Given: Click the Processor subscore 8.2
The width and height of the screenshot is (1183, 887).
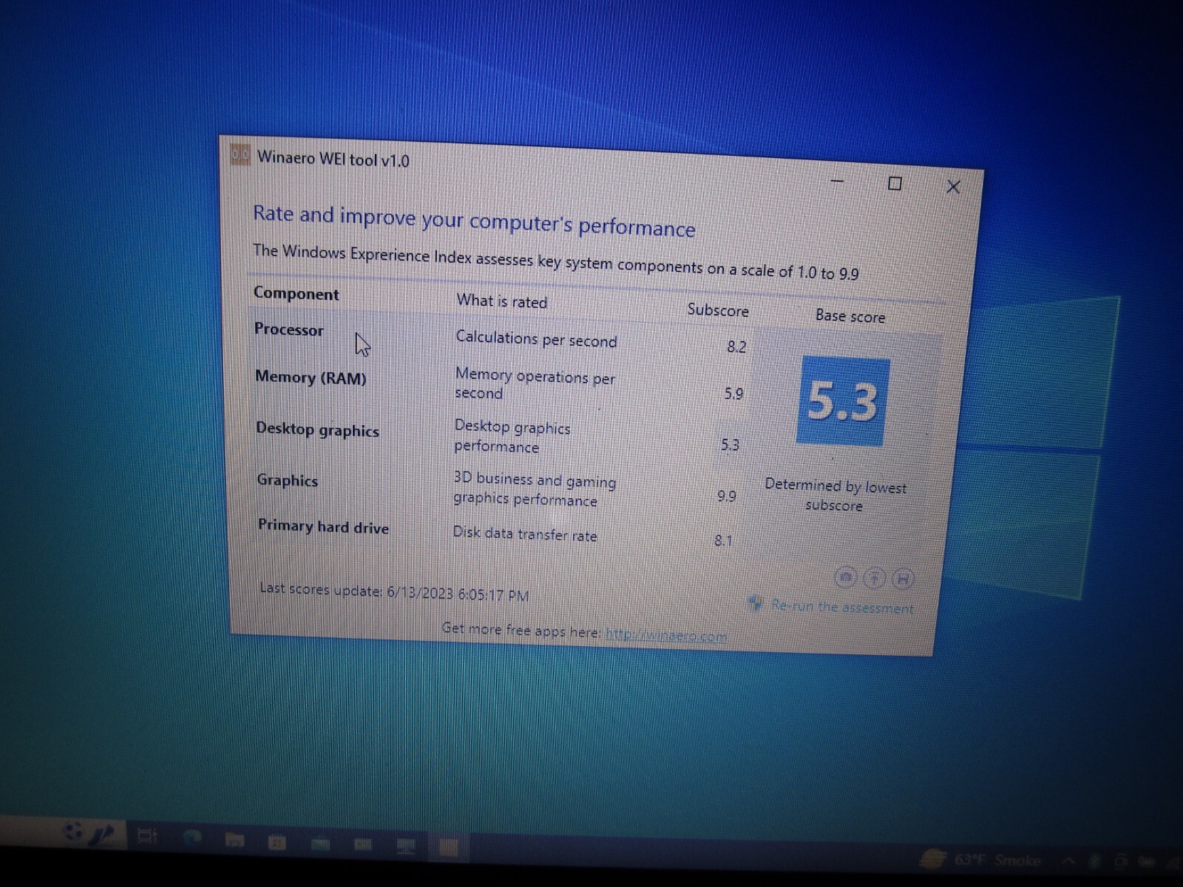Looking at the screenshot, I should click(x=736, y=347).
